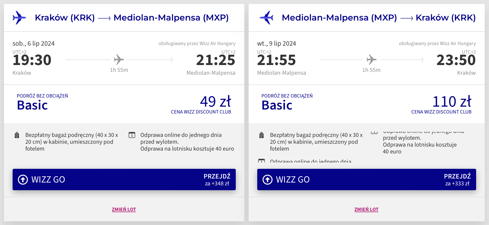Click the calendar check-in icon in outbound card
The height and width of the screenshot is (225, 489).
(132, 135)
